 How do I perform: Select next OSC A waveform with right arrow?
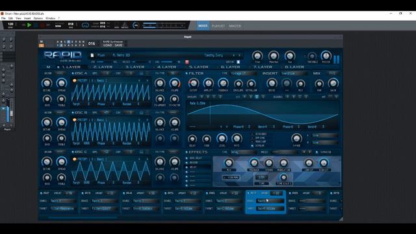pos(147,81)
